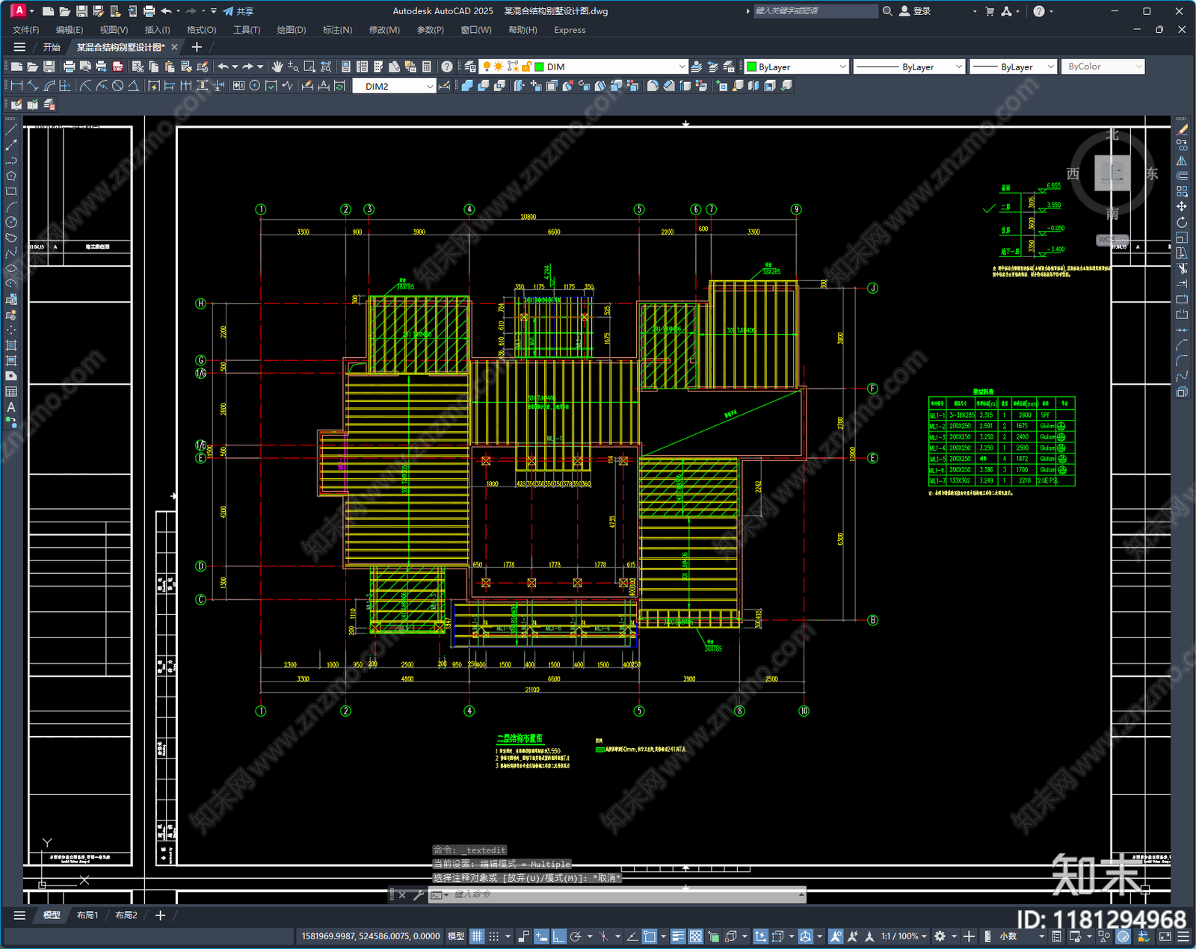Screen dimensions: 1196x949
Task: Select the Circle tool in the Draw toolbar
Action: click(11, 222)
